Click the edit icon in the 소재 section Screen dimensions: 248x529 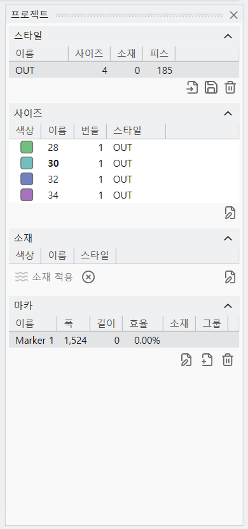tap(230, 277)
